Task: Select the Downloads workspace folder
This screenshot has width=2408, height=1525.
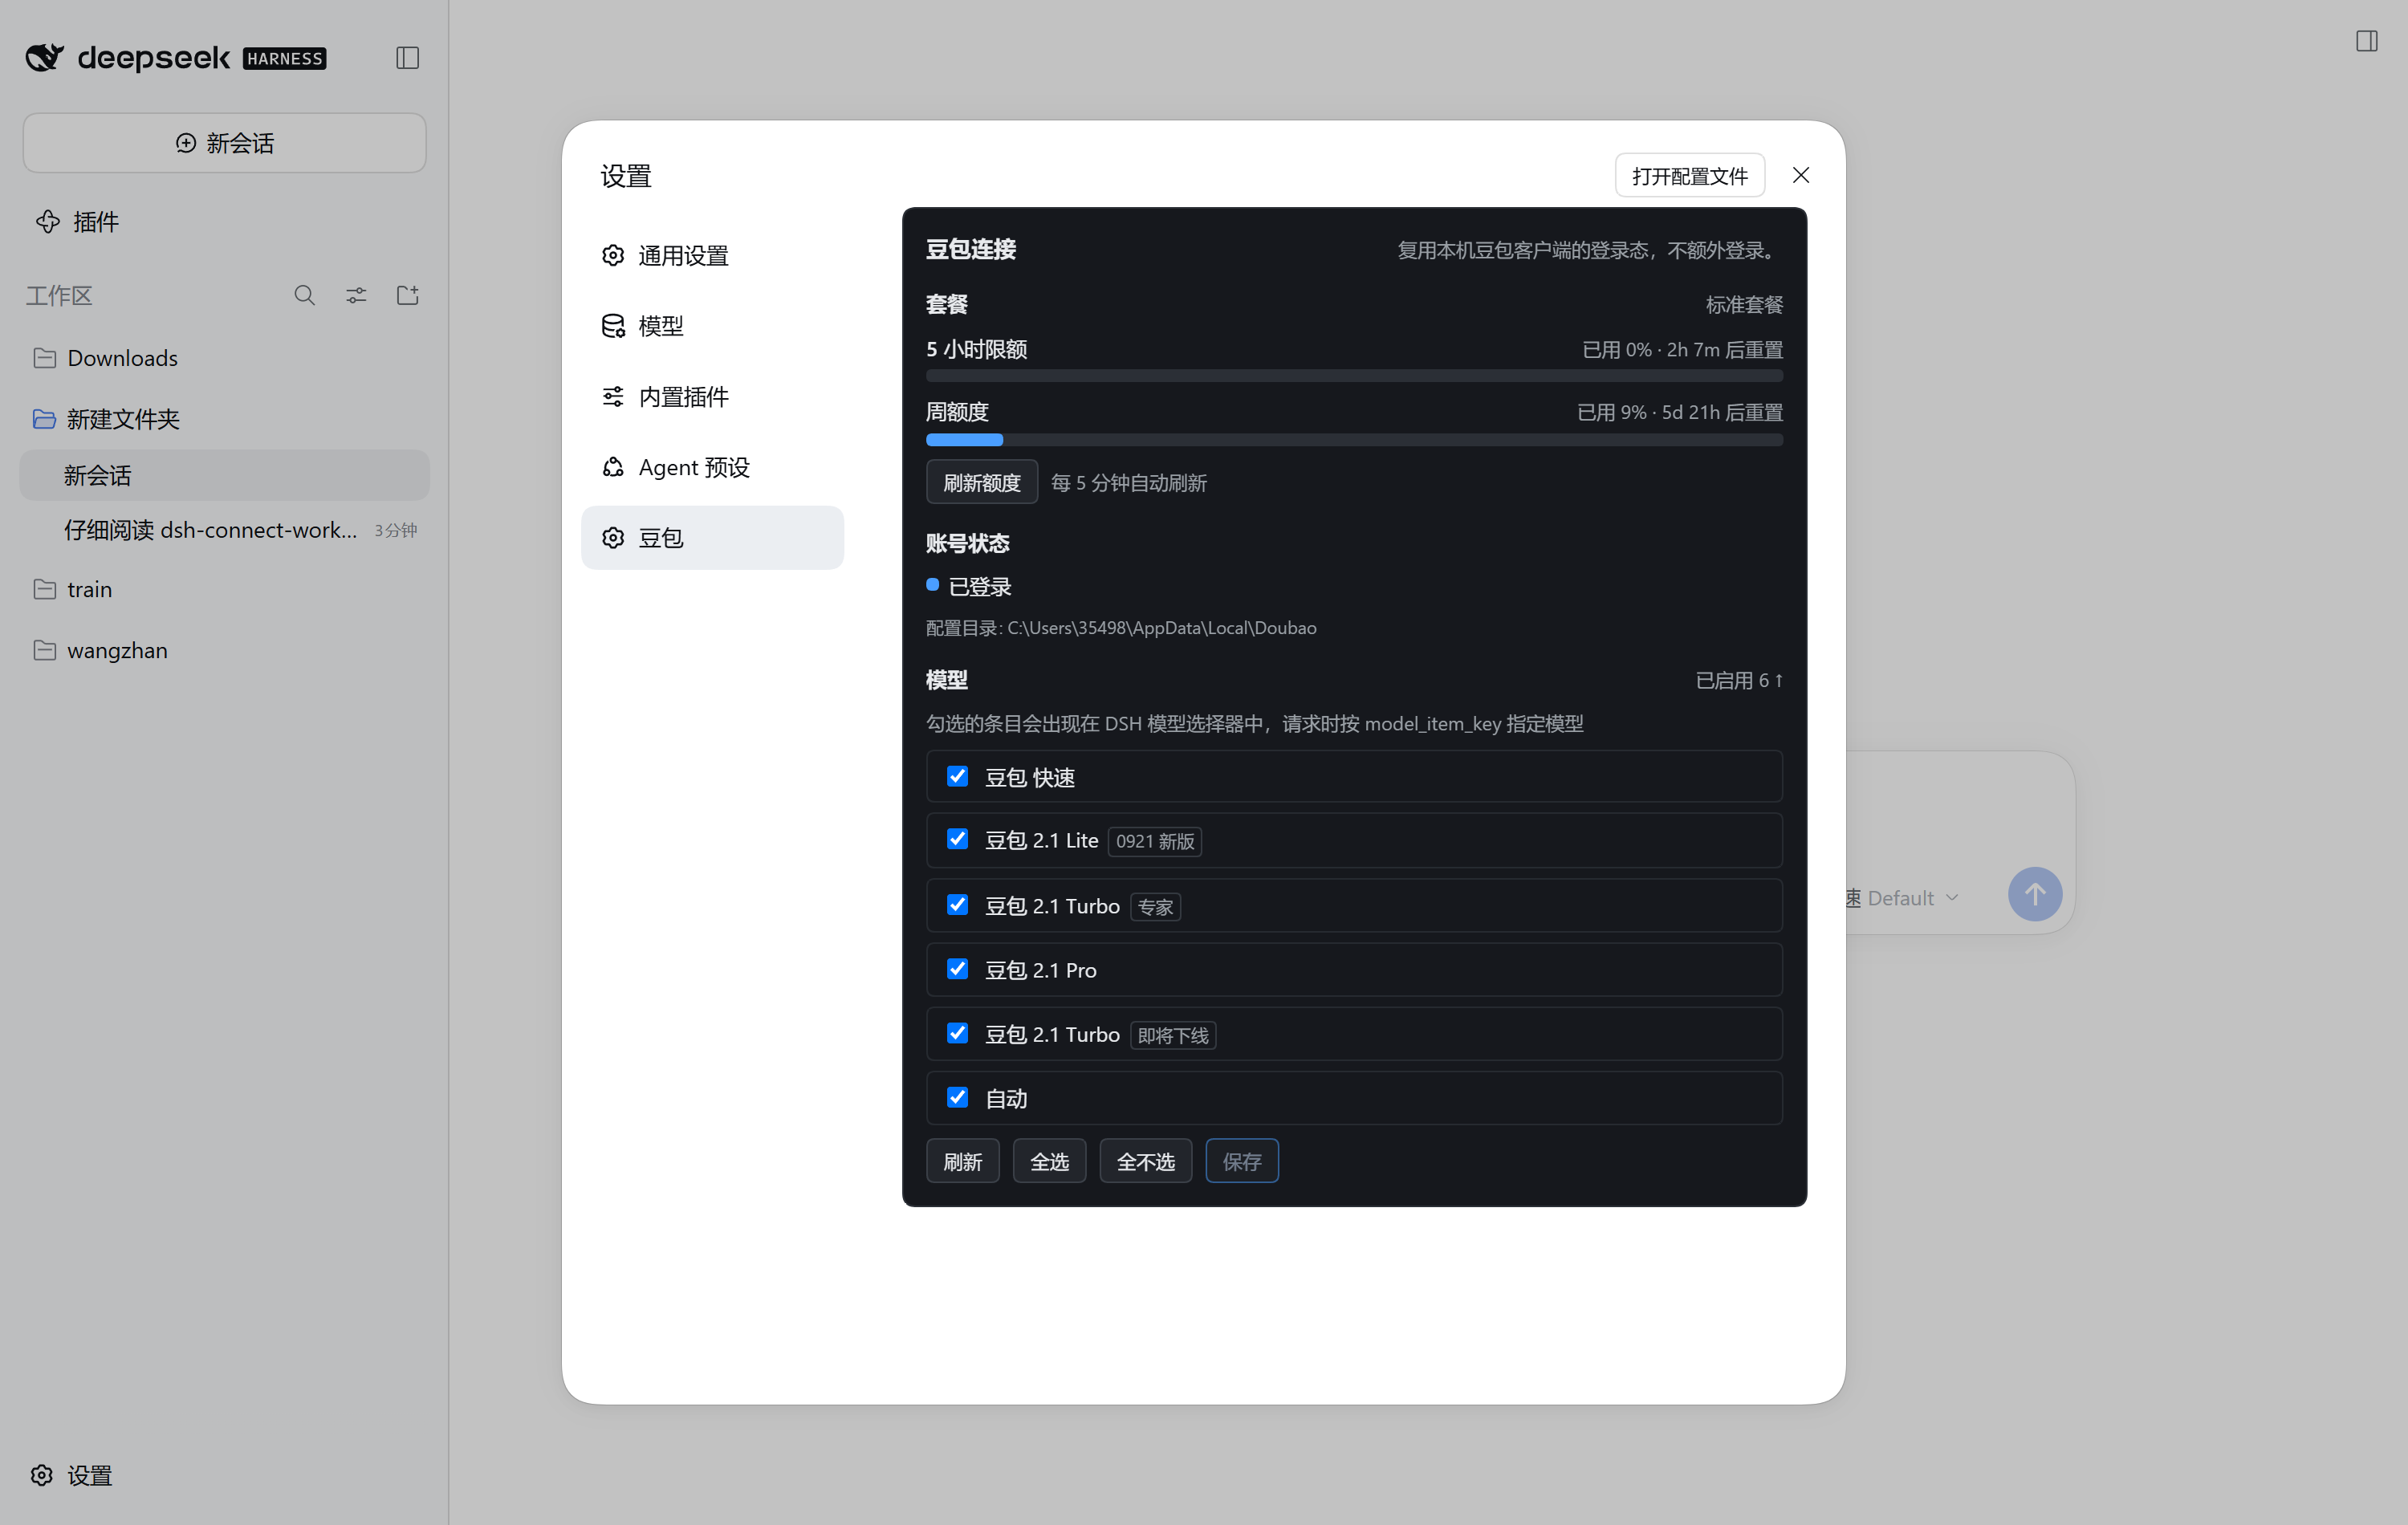Action: (224, 358)
